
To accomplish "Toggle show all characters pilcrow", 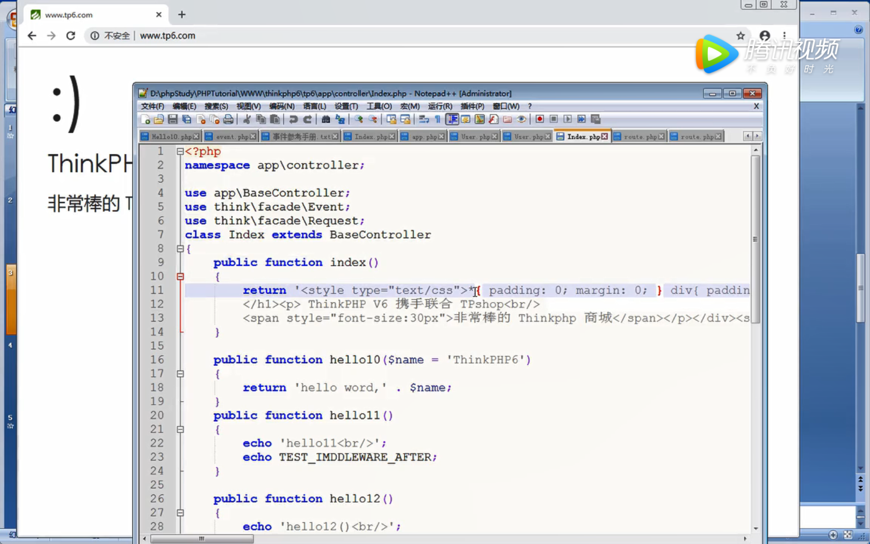I will 438,120.
